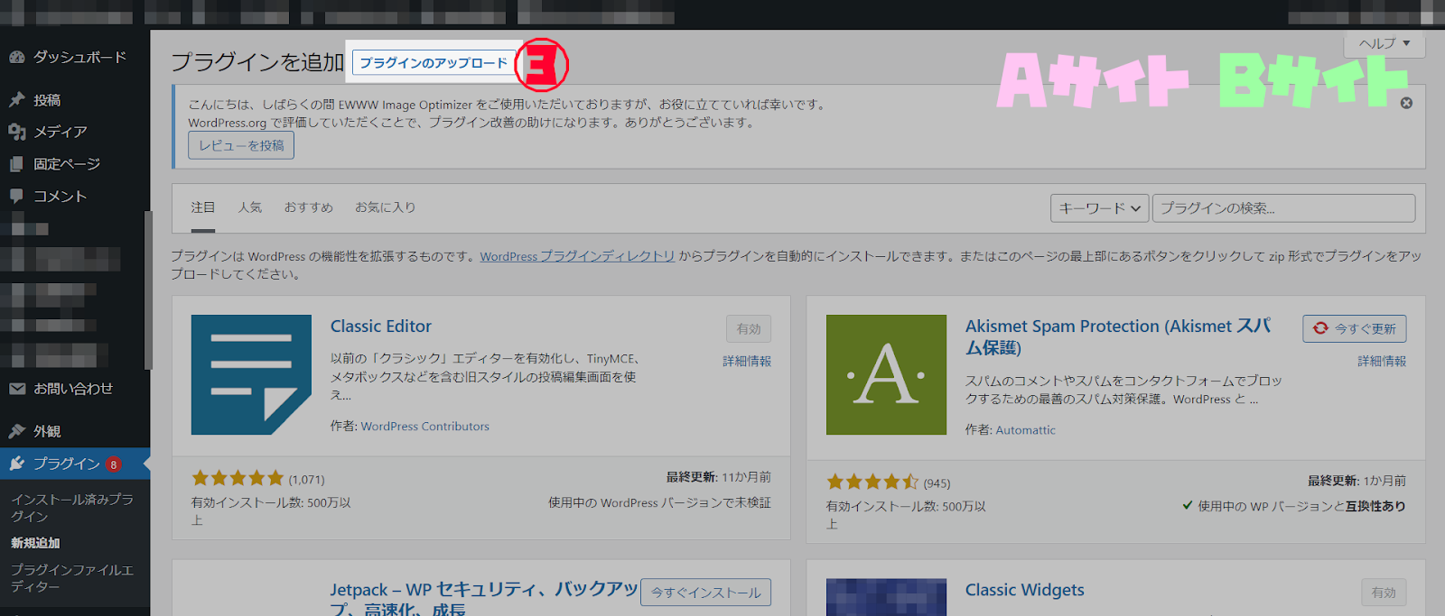Open the キーワード search type dropdown

coord(1099,208)
